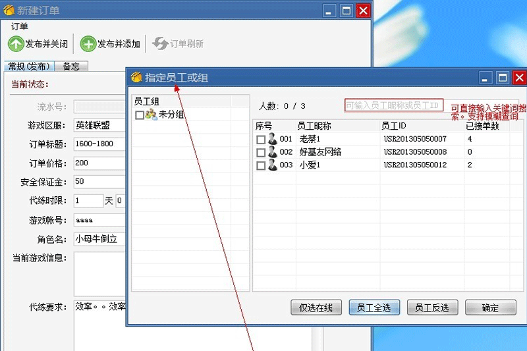Minimize the 指定员工或组 dialog
The height and width of the screenshot is (351, 527).
(485, 78)
